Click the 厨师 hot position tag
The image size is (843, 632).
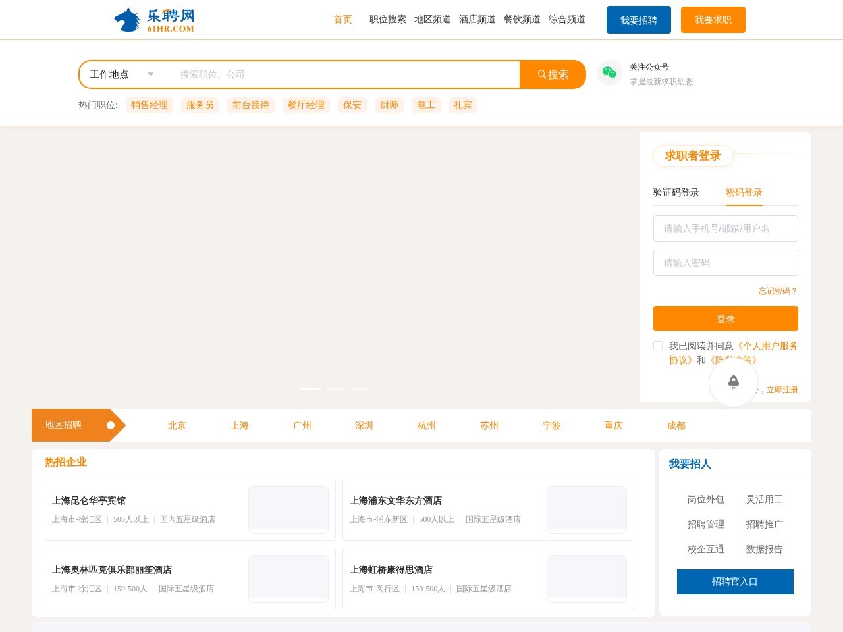(x=389, y=105)
